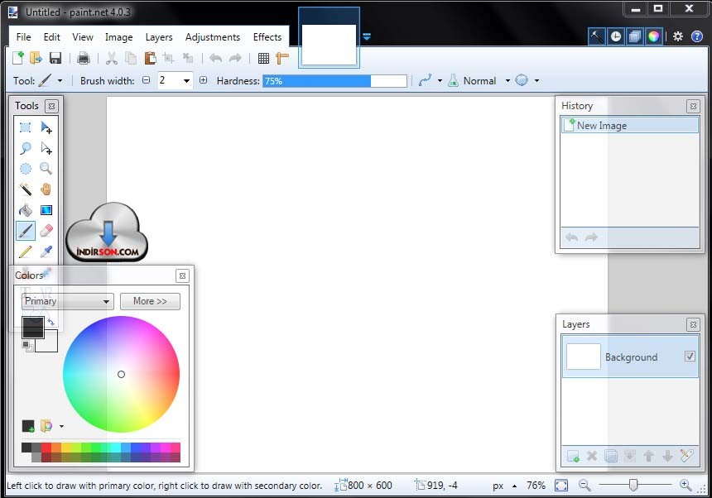712x498 pixels.
Task: Open the Primary color selector dropdown
Action: 67,301
